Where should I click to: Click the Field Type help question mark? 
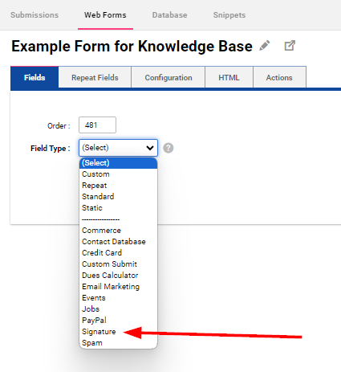[x=168, y=148]
